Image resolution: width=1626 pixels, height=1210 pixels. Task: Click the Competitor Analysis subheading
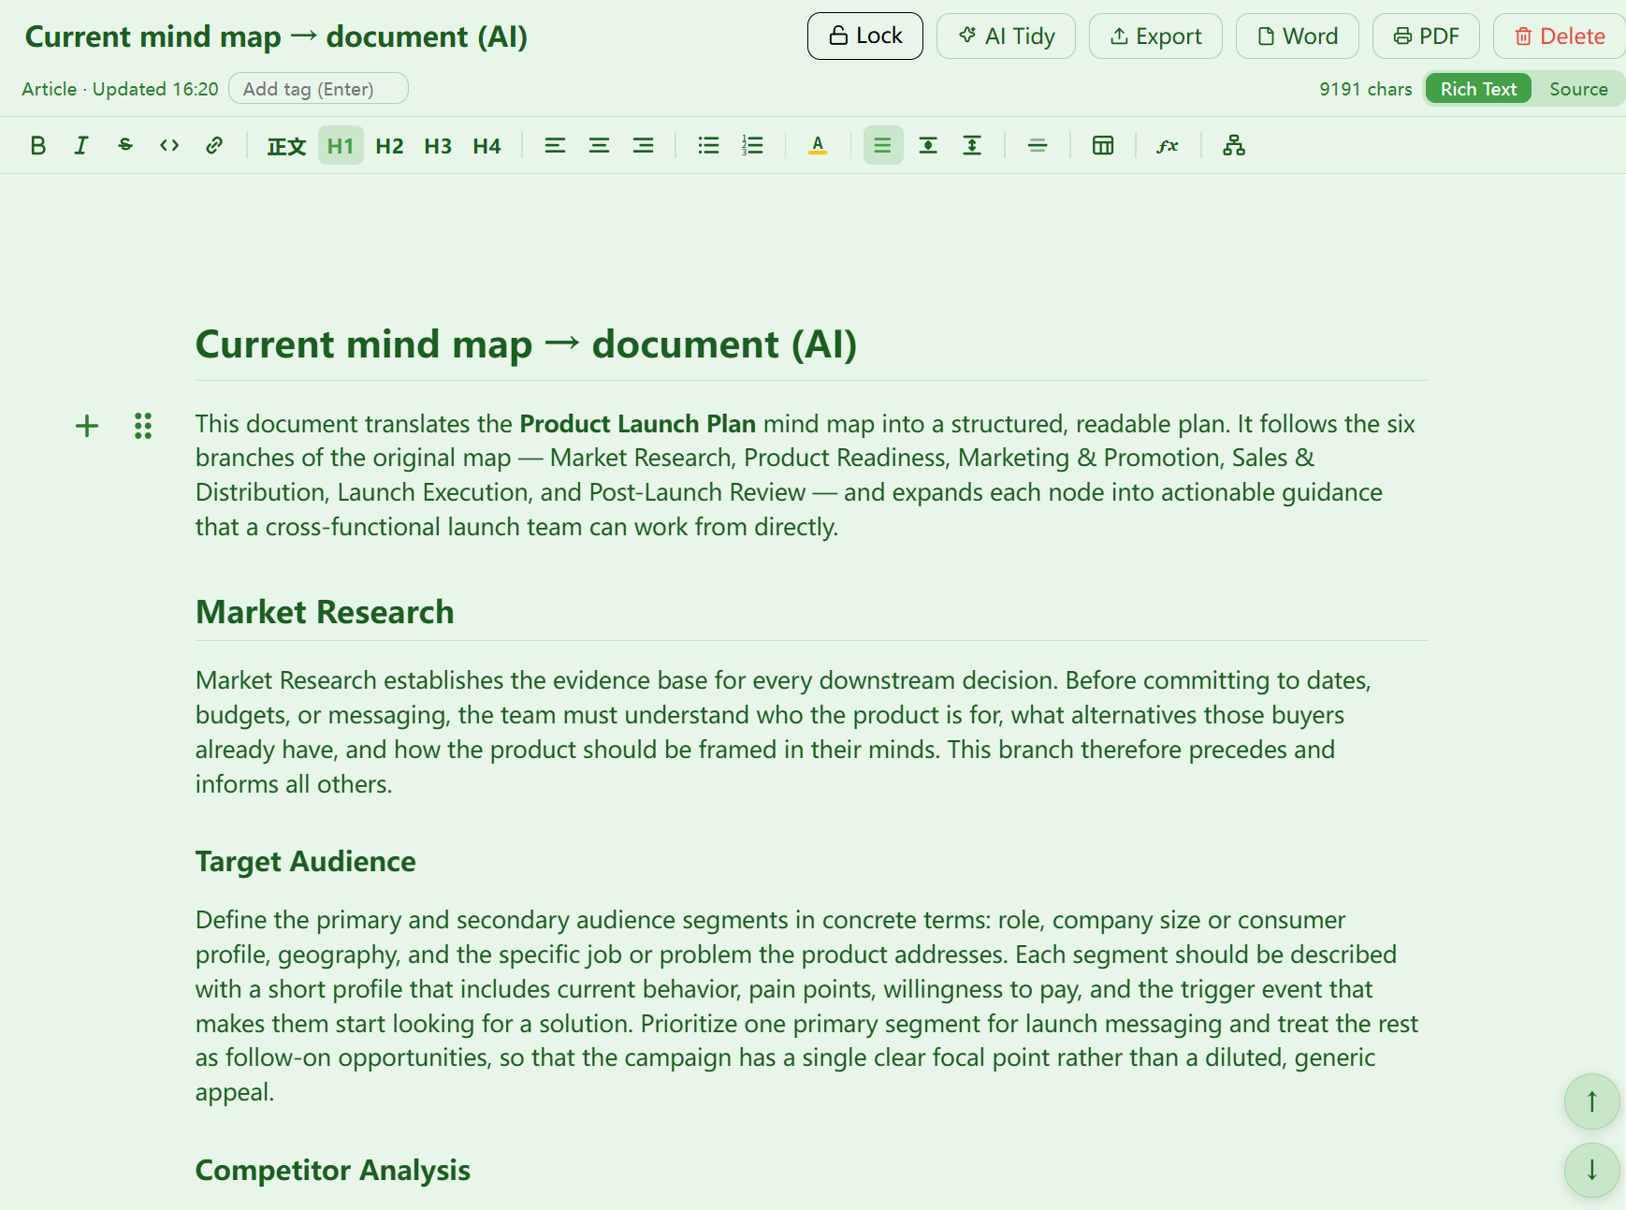pyautogui.click(x=333, y=1170)
